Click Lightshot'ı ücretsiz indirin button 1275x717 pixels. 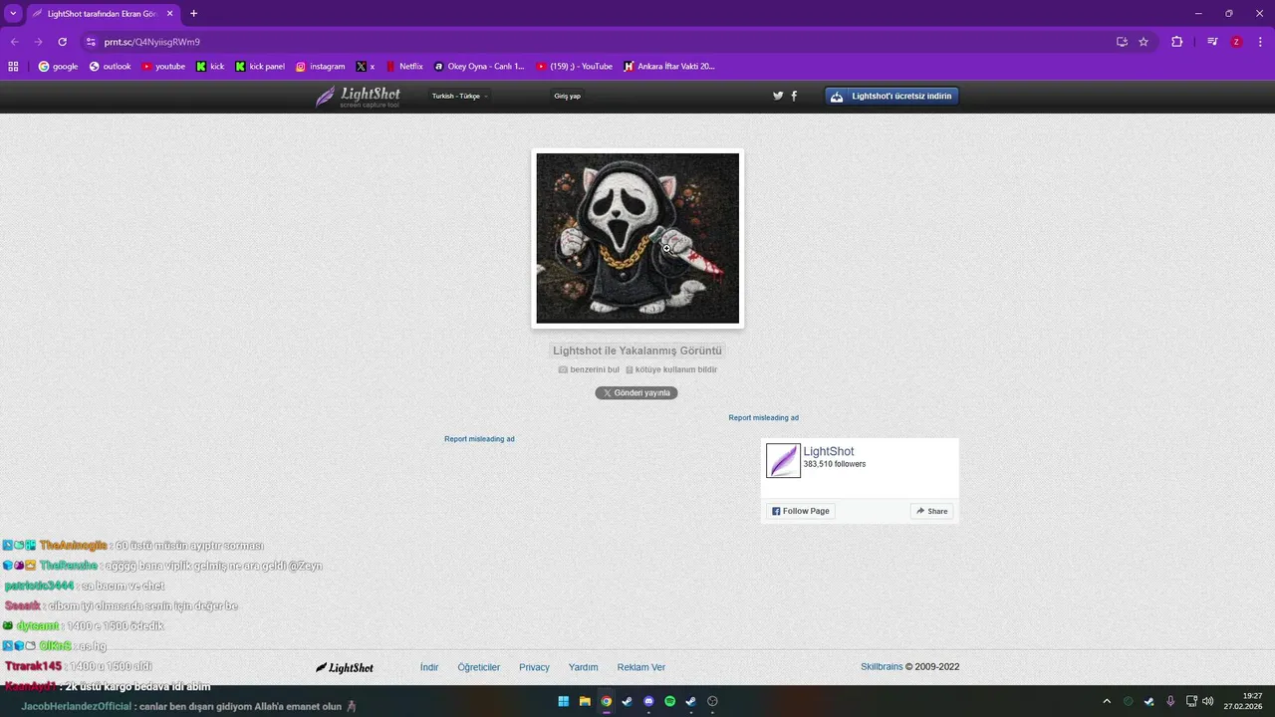tap(892, 97)
